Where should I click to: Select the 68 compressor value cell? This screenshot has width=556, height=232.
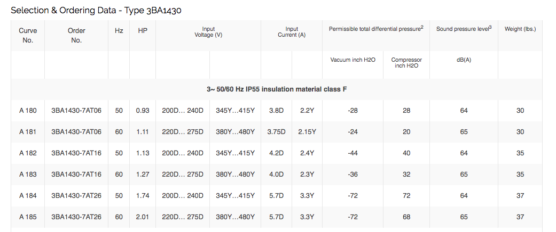(406, 217)
